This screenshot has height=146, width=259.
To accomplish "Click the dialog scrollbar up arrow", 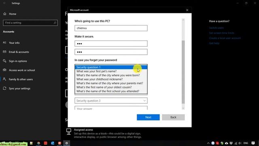I will 183,20.
